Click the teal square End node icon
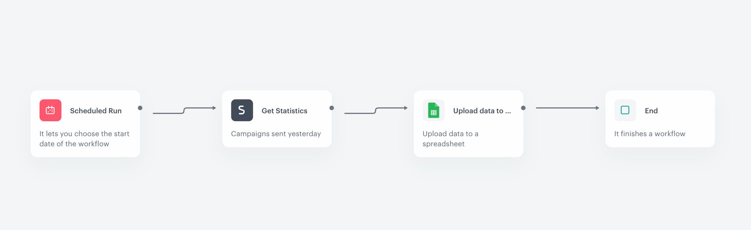Image resolution: width=751 pixels, height=230 pixels. [625, 110]
